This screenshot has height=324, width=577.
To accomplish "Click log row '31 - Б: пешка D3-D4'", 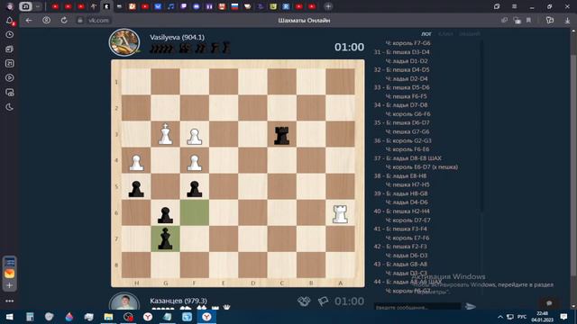I will [x=401, y=52].
